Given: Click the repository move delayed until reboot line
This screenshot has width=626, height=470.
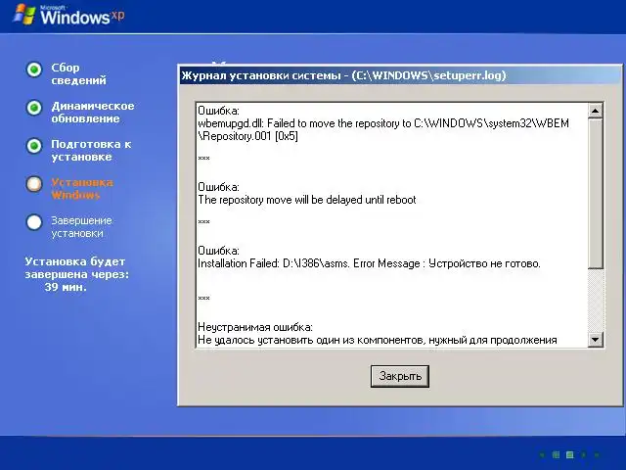Looking at the screenshot, I should (306, 200).
